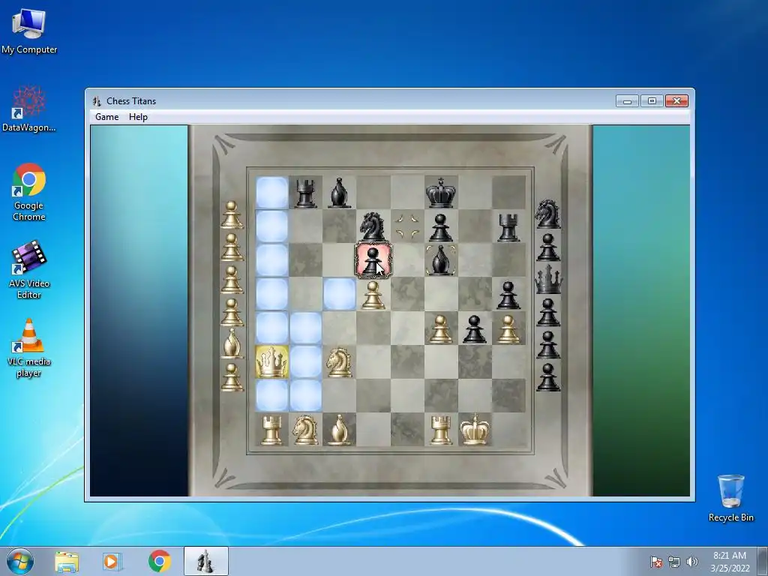The height and width of the screenshot is (576, 768).
Task: Select the white knight on b1
Action: pos(306,430)
